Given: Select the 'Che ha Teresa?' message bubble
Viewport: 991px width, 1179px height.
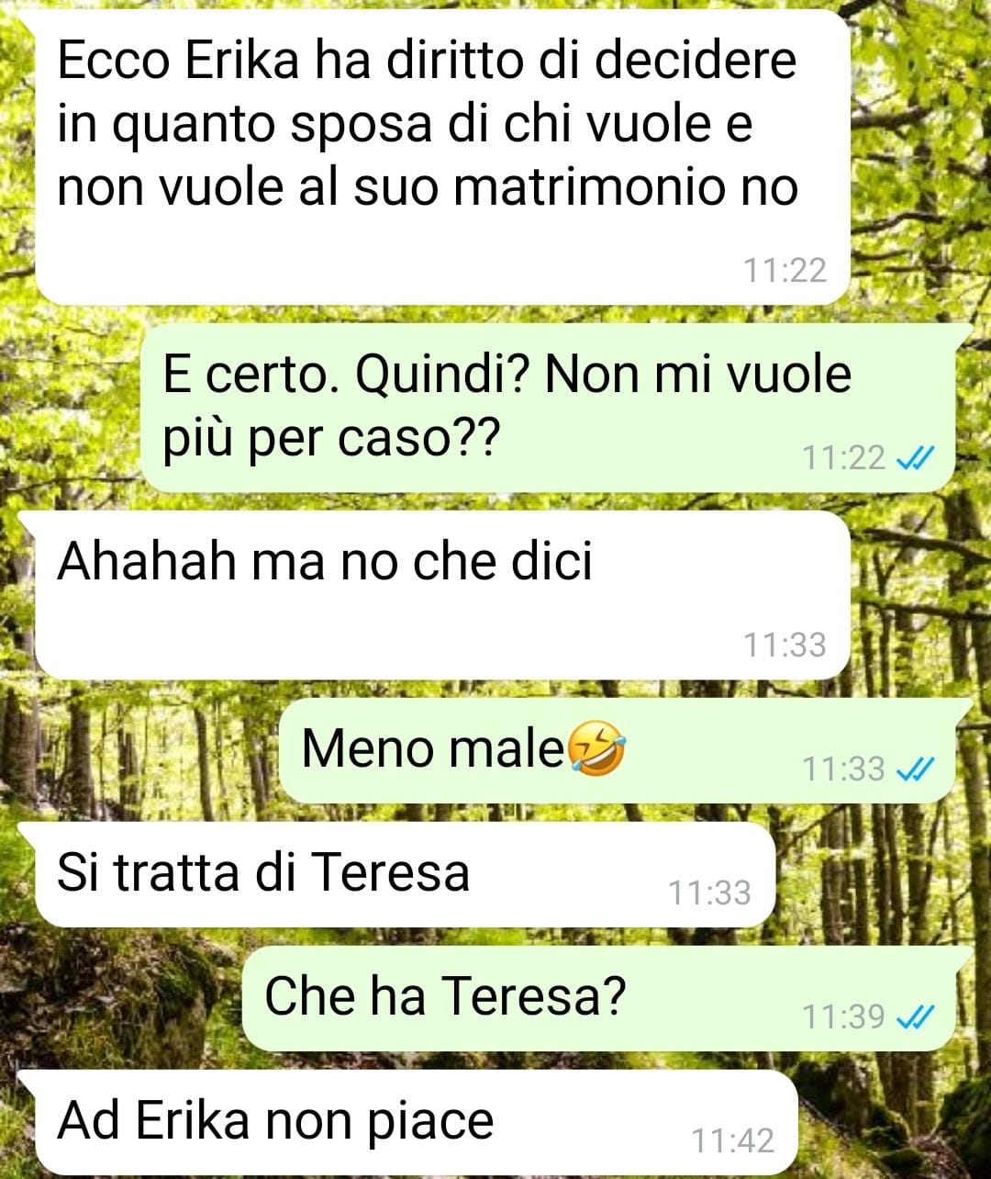Looking at the screenshot, I should pyautogui.click(x=607, y=998).
